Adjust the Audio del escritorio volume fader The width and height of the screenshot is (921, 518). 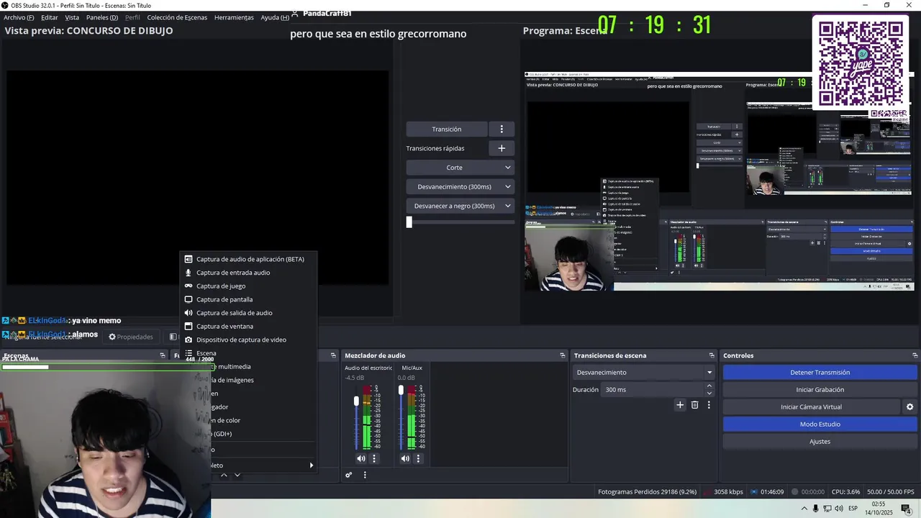(356, 401)
